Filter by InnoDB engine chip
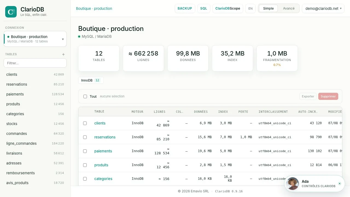Screen dimensions: 350x197 [x=91, y=80]
